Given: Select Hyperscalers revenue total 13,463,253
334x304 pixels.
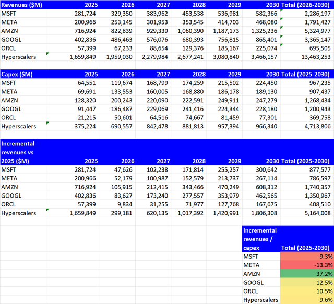Looking at the screenshot, I should pos(307,57).
